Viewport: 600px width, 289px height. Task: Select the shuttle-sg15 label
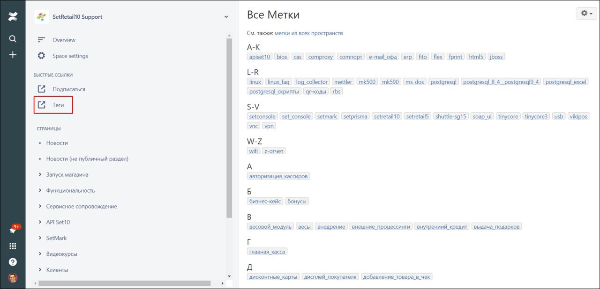(451, 116)
